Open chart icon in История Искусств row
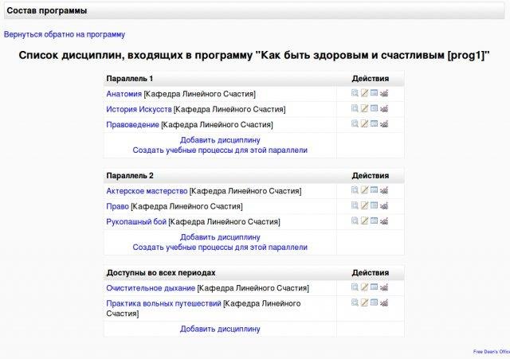 pos(384,109)
